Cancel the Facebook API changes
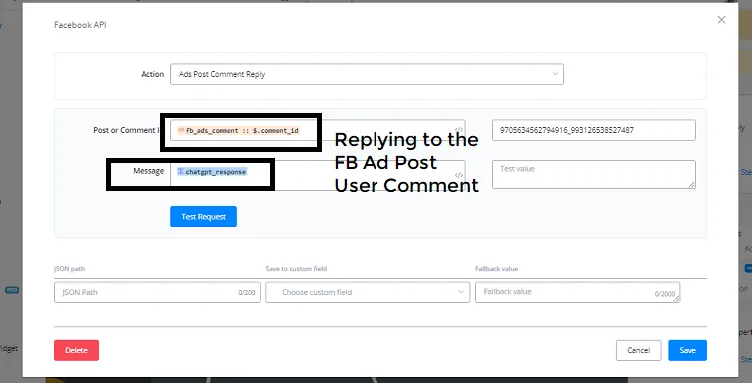This screenshot has width=752, height=383. 638,350
